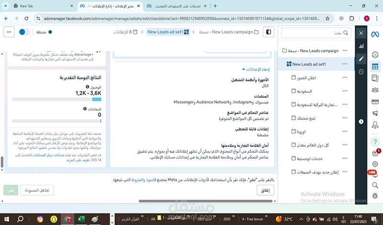The image size is (383, 225).
Task: Open the حسابات مركز الحسابات link
Action: pyautogui.click(x=49, y=155)
